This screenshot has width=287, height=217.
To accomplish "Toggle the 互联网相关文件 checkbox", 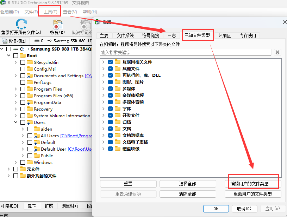I will pos(110,62).
